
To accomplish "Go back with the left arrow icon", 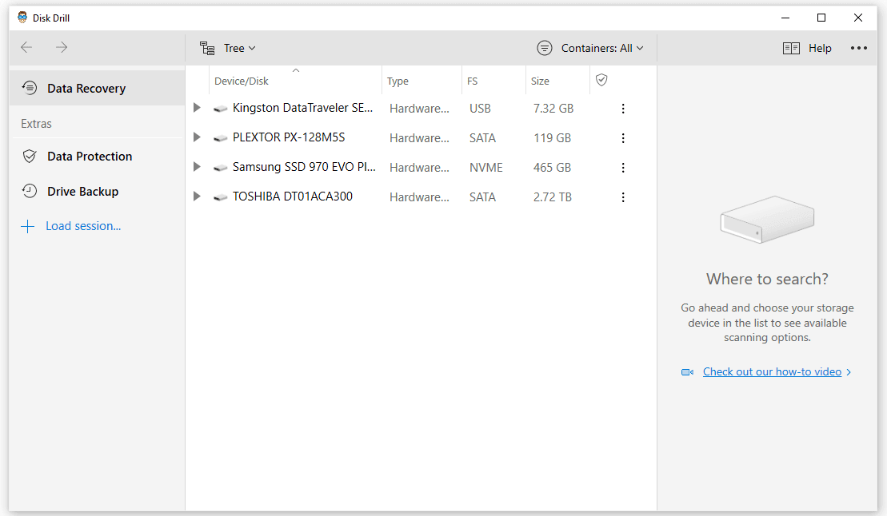I will point(26,47).
